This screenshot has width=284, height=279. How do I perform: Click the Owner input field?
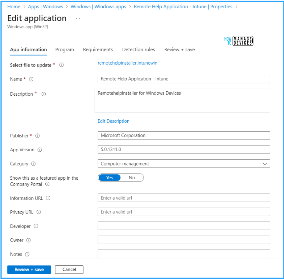(184, 240)
